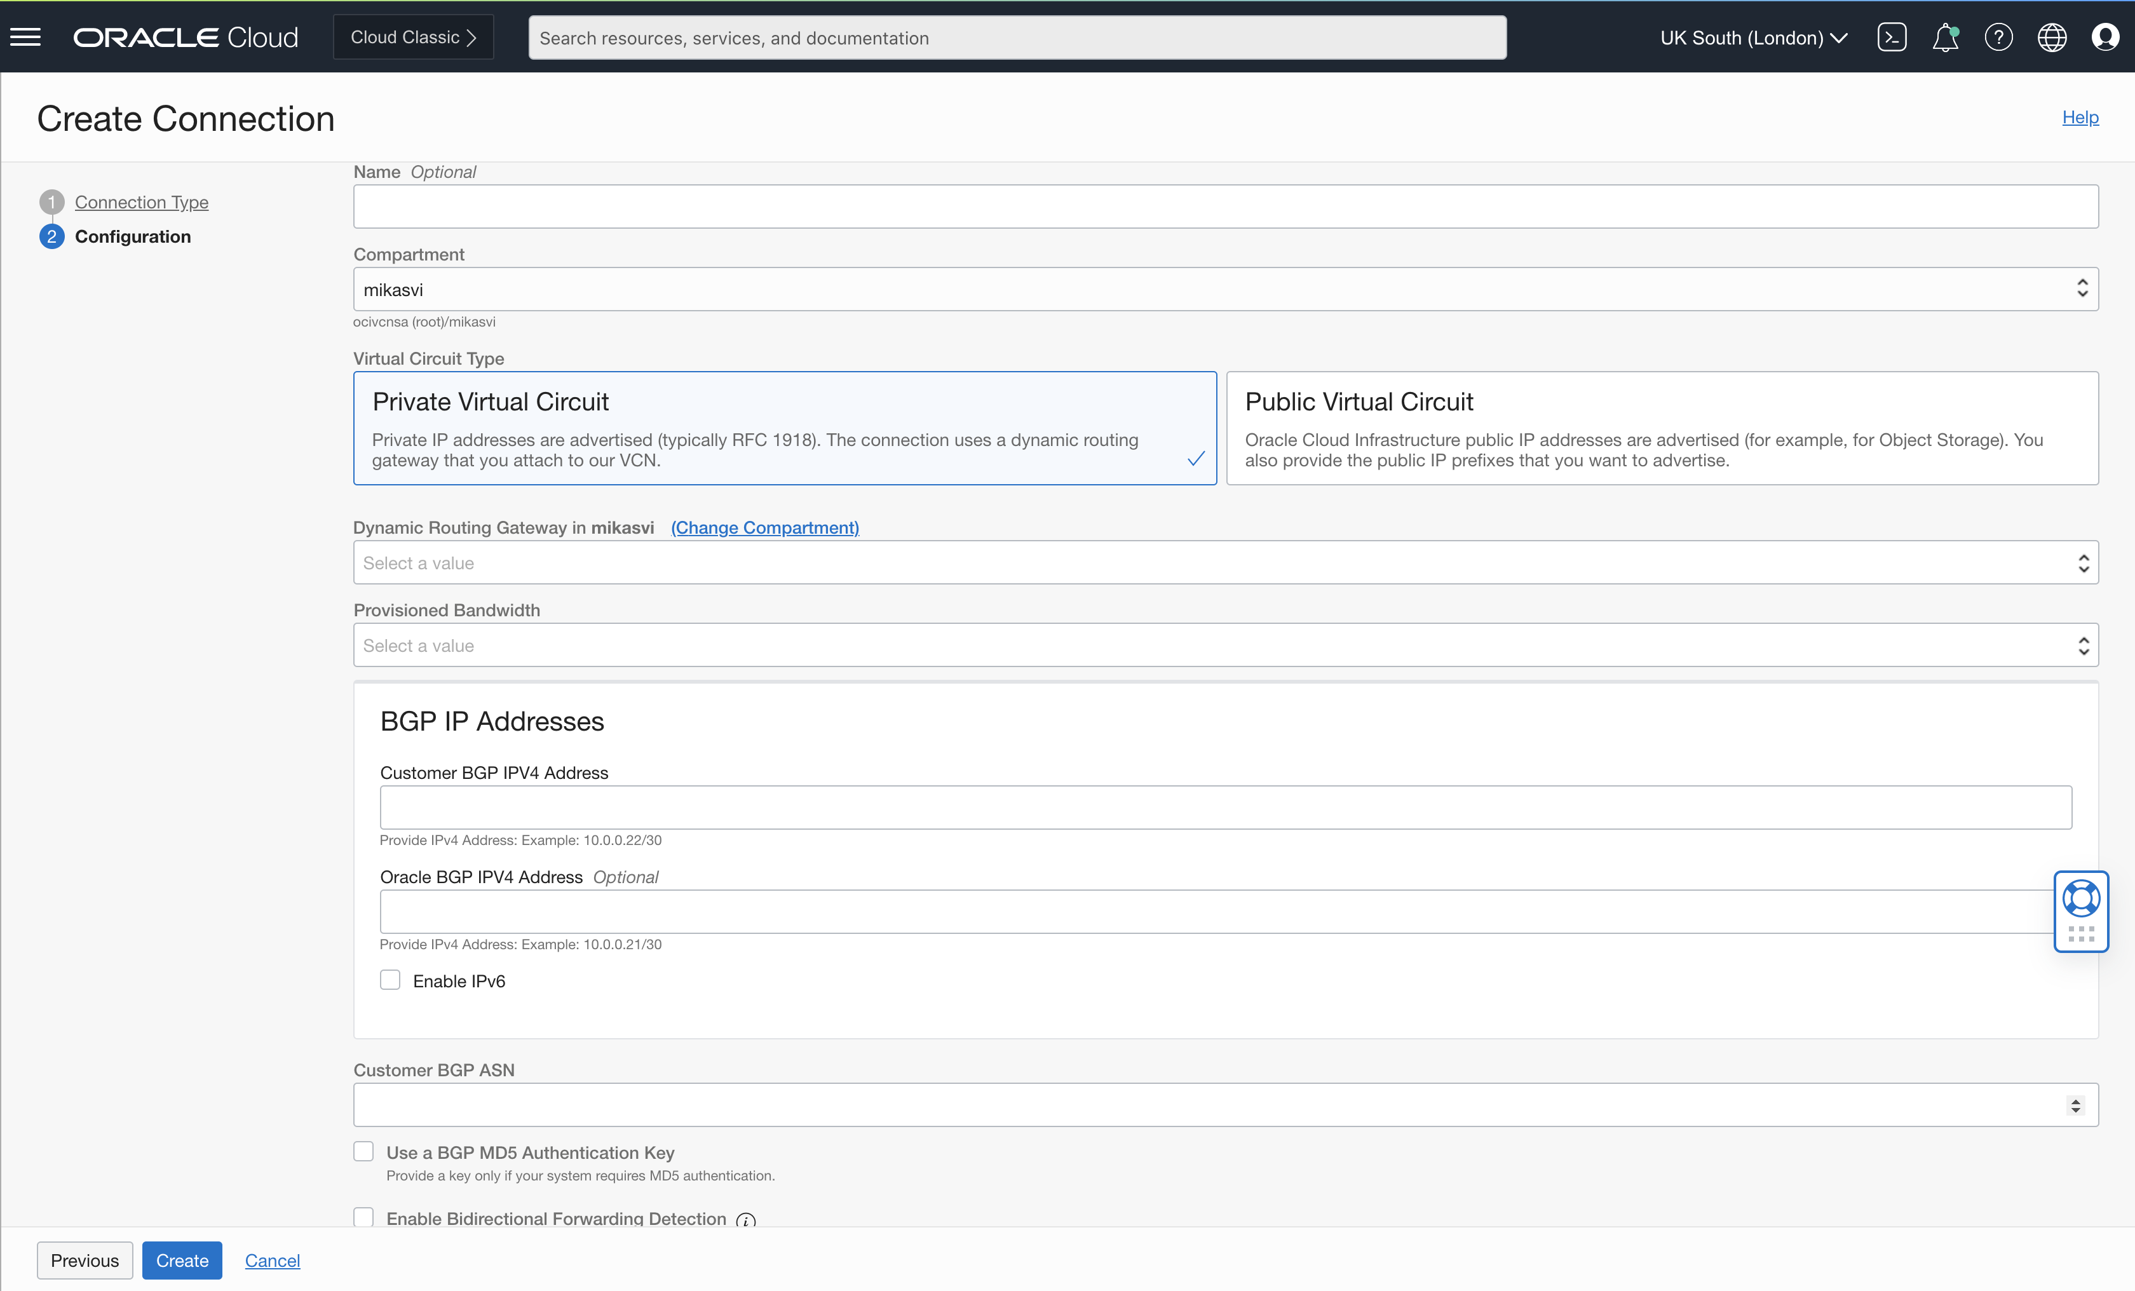Click the Oracle Cloud logo
This screenshot has width=2135, height=1291.
186,36
